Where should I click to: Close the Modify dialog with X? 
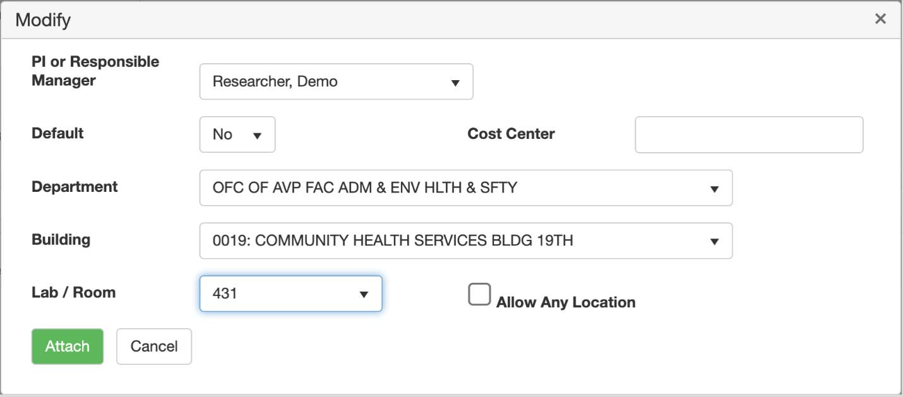(880, 19)
